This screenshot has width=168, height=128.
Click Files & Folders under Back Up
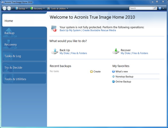[79, 53]
